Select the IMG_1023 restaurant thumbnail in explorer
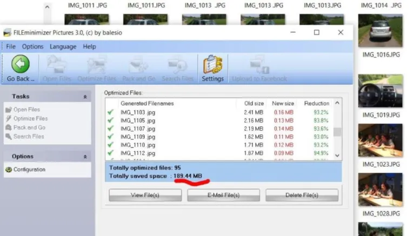The height and width of the screenshot is (236, 412). click(x=380, y=190)
